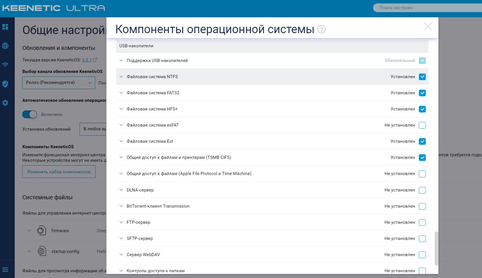
Task: Expand the HFS+ file system description
Action: [121, 109]
